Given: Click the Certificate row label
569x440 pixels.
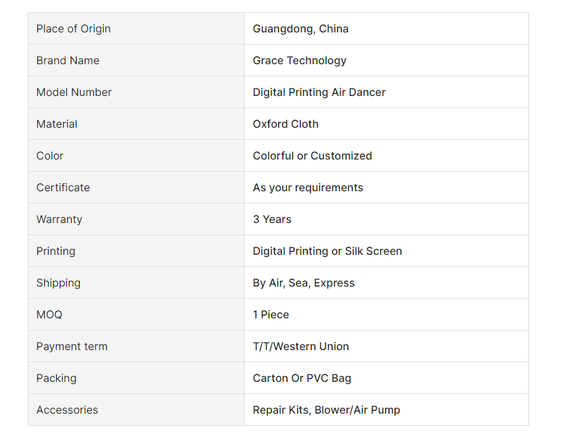Looking at the screenshot, I should click(x=63, y=188).
